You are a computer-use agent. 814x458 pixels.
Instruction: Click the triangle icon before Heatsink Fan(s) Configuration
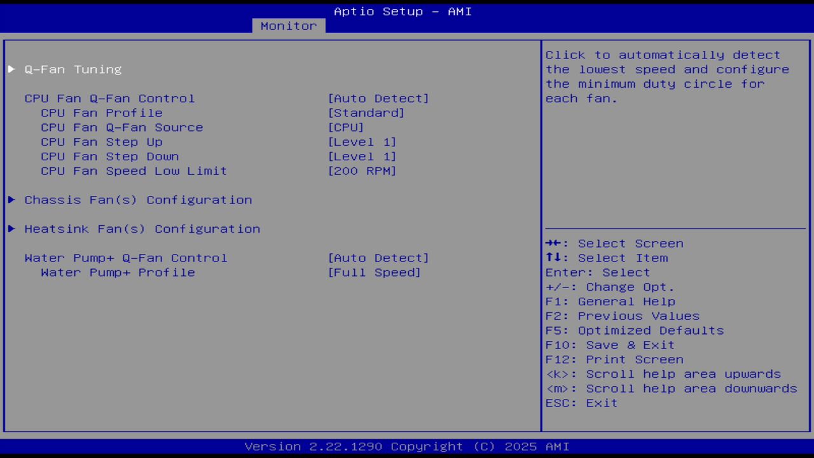click(11, 228)
